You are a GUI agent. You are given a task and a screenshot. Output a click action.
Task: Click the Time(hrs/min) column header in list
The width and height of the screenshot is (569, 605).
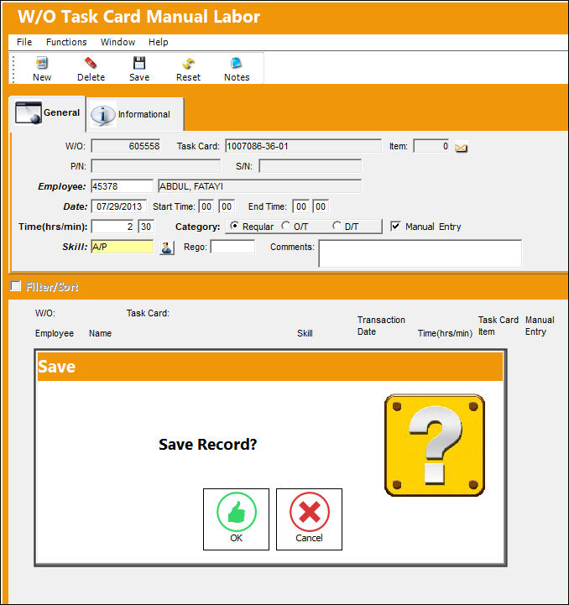click(x=445, y=333)
